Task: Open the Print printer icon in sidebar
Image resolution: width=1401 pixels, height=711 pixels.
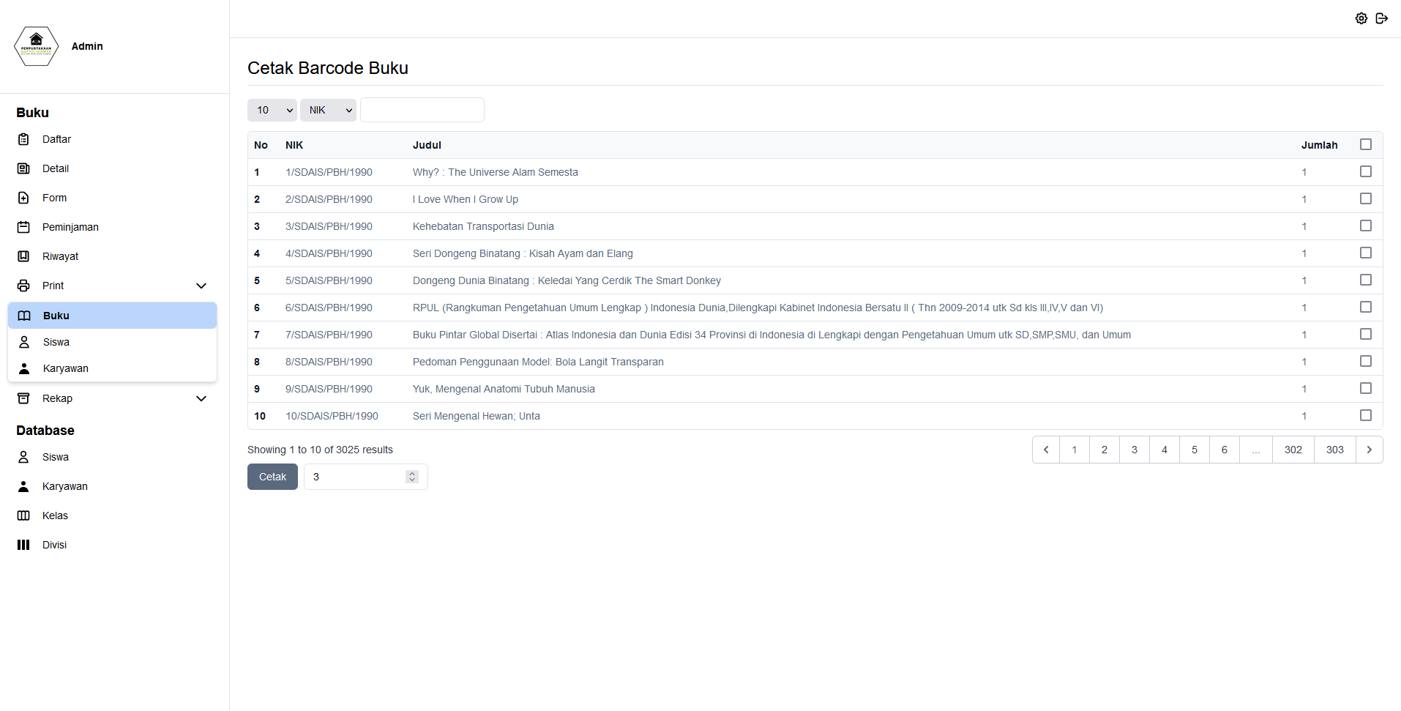Action: point(24,286)
